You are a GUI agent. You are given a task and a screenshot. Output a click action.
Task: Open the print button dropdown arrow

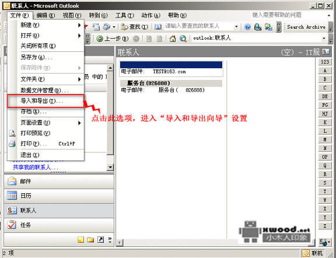click(x=114, y=27)
